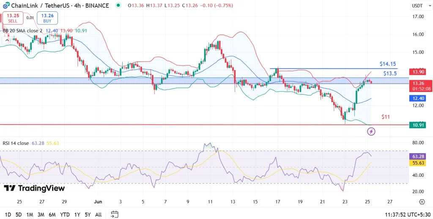Viewport: 433px width, 219px height.
Task: Open the go-to-date calendar icon
Action: coord(115,214)
